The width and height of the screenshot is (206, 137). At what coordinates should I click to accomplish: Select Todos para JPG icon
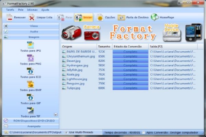point(31,45)
